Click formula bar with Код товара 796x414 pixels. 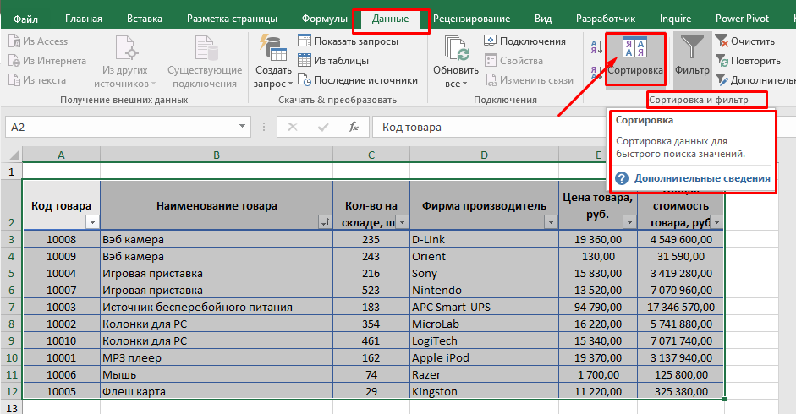(x=490, y=127)
